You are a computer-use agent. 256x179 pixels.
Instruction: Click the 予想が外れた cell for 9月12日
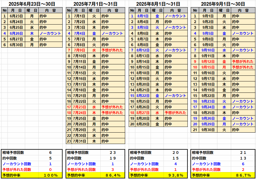242,62
